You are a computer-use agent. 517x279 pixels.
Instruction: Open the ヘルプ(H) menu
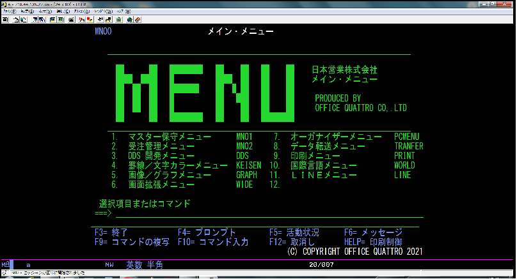(122, 11)
